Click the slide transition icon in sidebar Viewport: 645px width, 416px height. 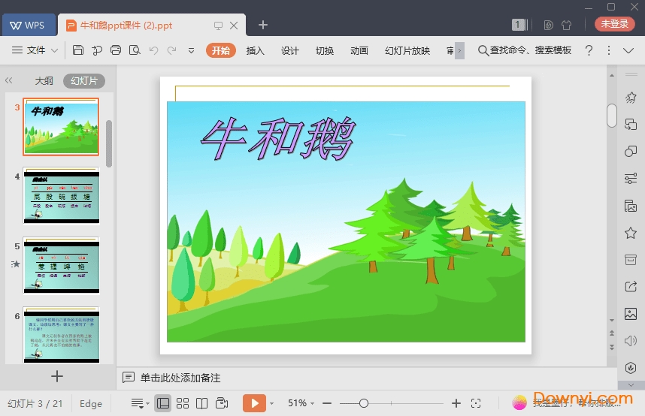click(631, 124)
